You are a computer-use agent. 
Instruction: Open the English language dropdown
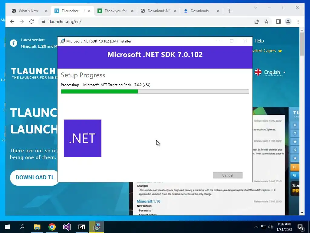tap(275, 72)
